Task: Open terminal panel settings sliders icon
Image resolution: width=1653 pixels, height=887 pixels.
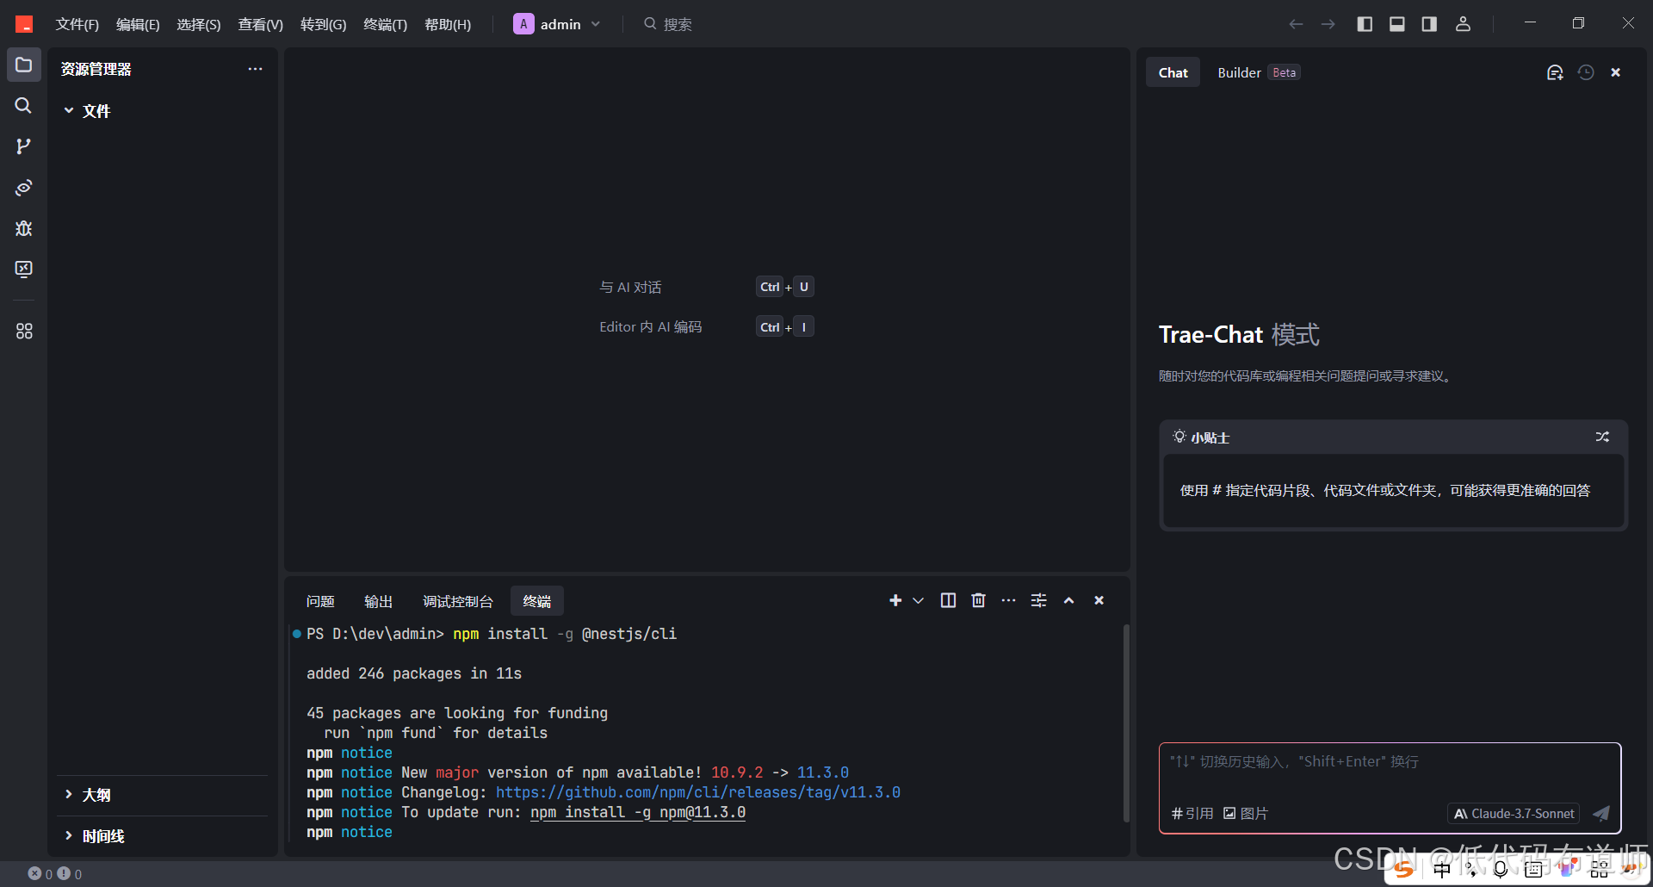Action: pos(1039,600)
